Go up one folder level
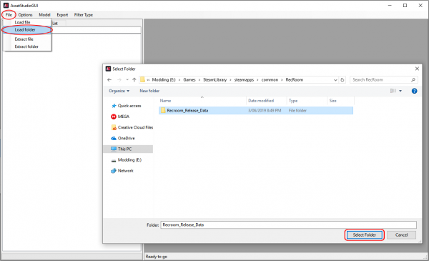The width and height of the screenshot is (429, 261). tap(134, 80)
